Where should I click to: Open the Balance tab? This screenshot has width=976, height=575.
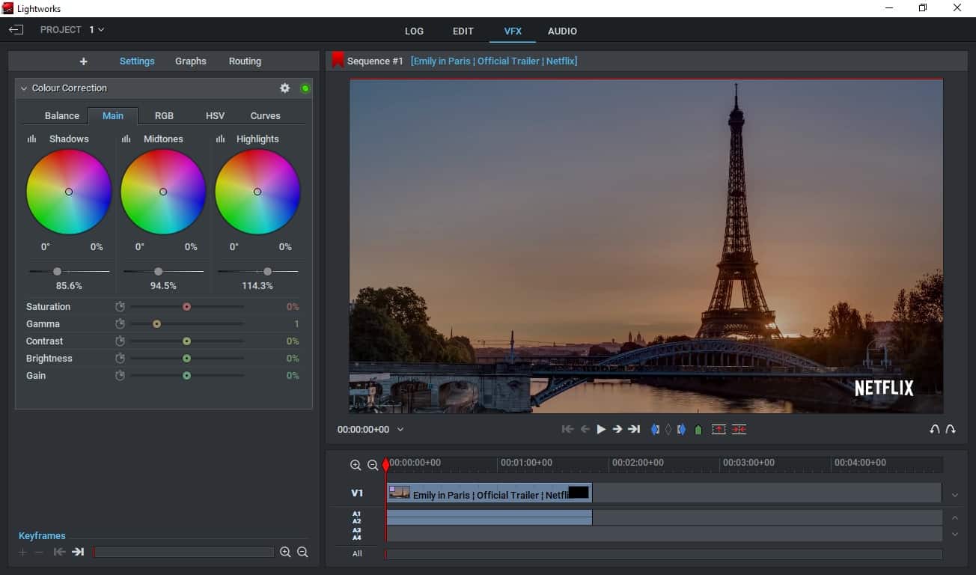click(62, 116)
